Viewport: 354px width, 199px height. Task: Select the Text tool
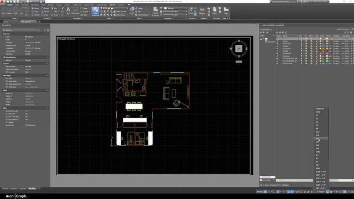tap(68, 11)
